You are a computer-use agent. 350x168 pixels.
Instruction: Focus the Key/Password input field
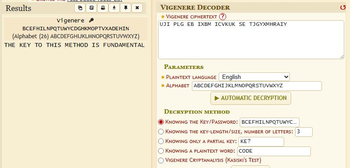pyautogui.click(x=270, y=122)
